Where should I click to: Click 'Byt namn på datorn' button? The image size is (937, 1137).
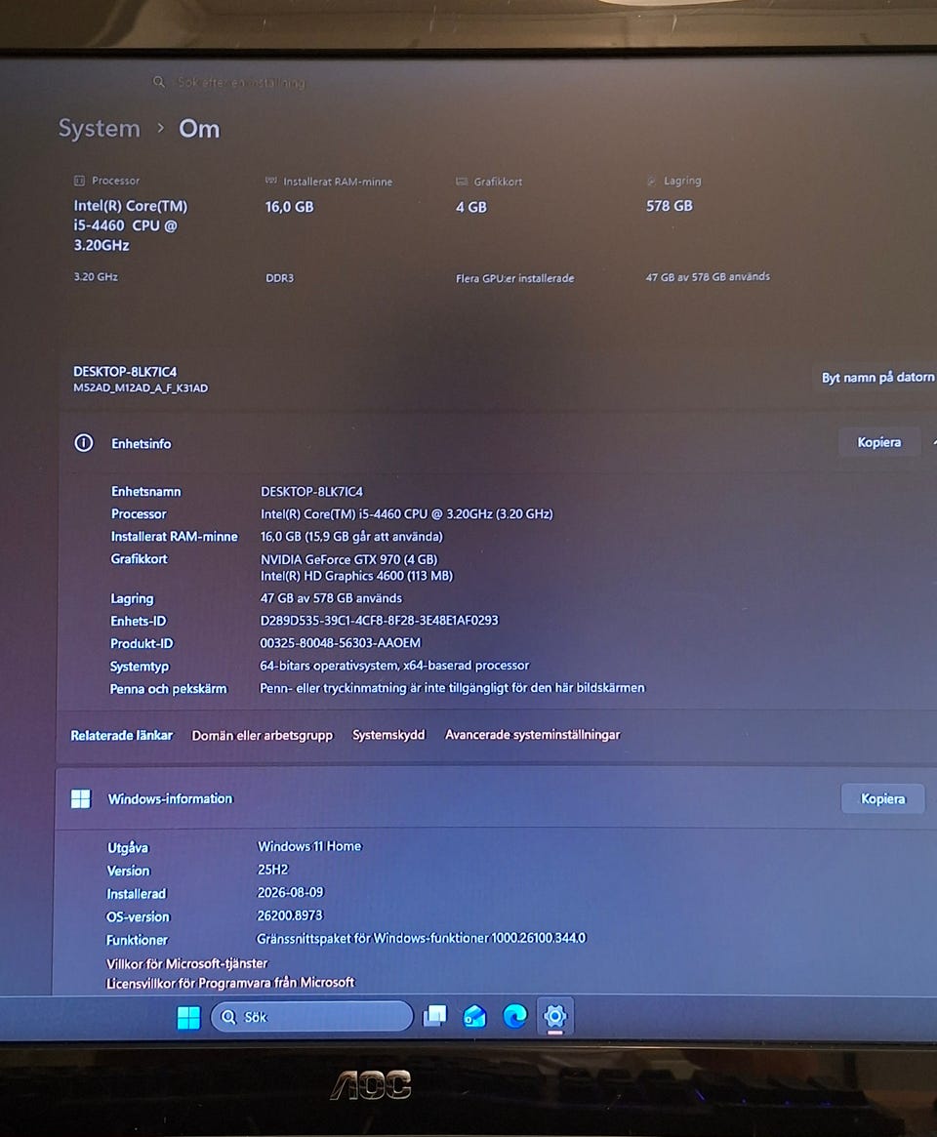click(877, 377)
